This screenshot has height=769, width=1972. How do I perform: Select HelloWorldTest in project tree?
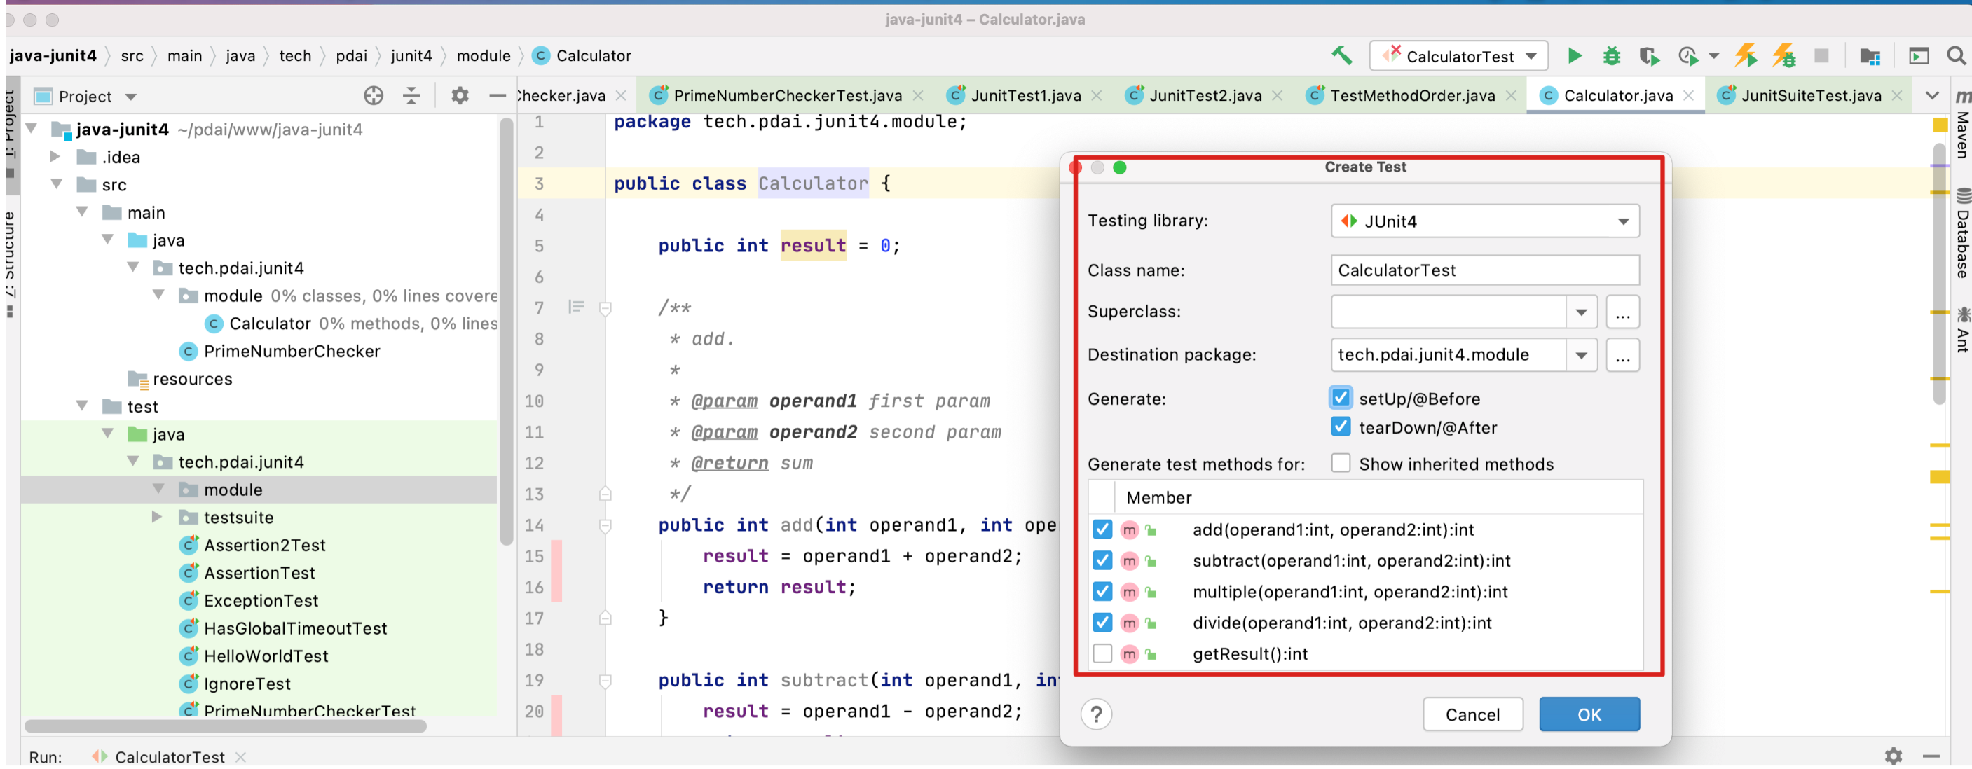pos(266,656)
